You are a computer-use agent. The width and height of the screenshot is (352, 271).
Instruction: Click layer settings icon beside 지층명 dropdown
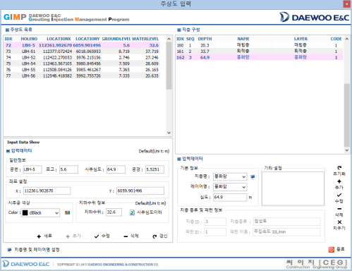pos(253,176)
